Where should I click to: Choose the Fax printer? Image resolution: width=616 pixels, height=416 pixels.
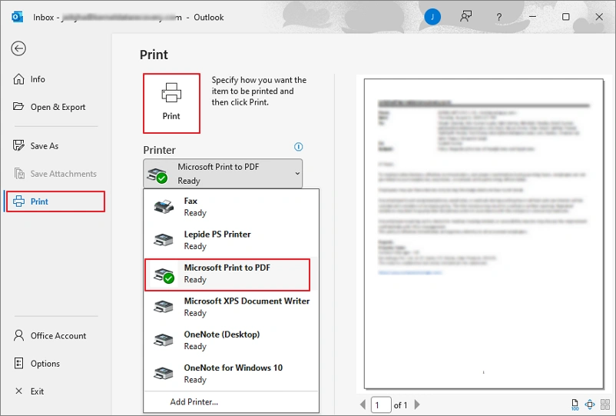coord(231,206)
